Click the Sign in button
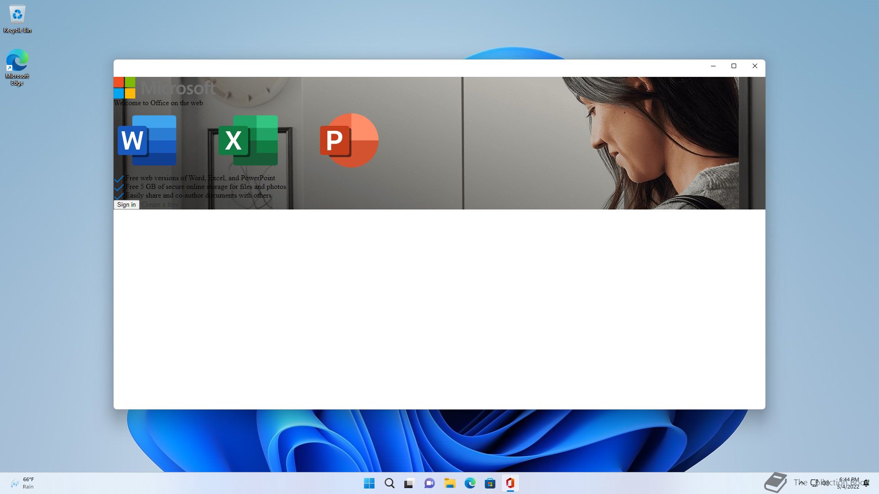This screenshot has width=879, height=494. [x=126, y=205]
